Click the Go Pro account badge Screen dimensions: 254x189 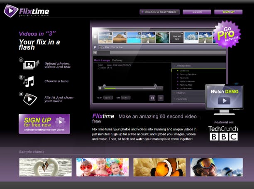pyautogui.click(x=227, y=34)
